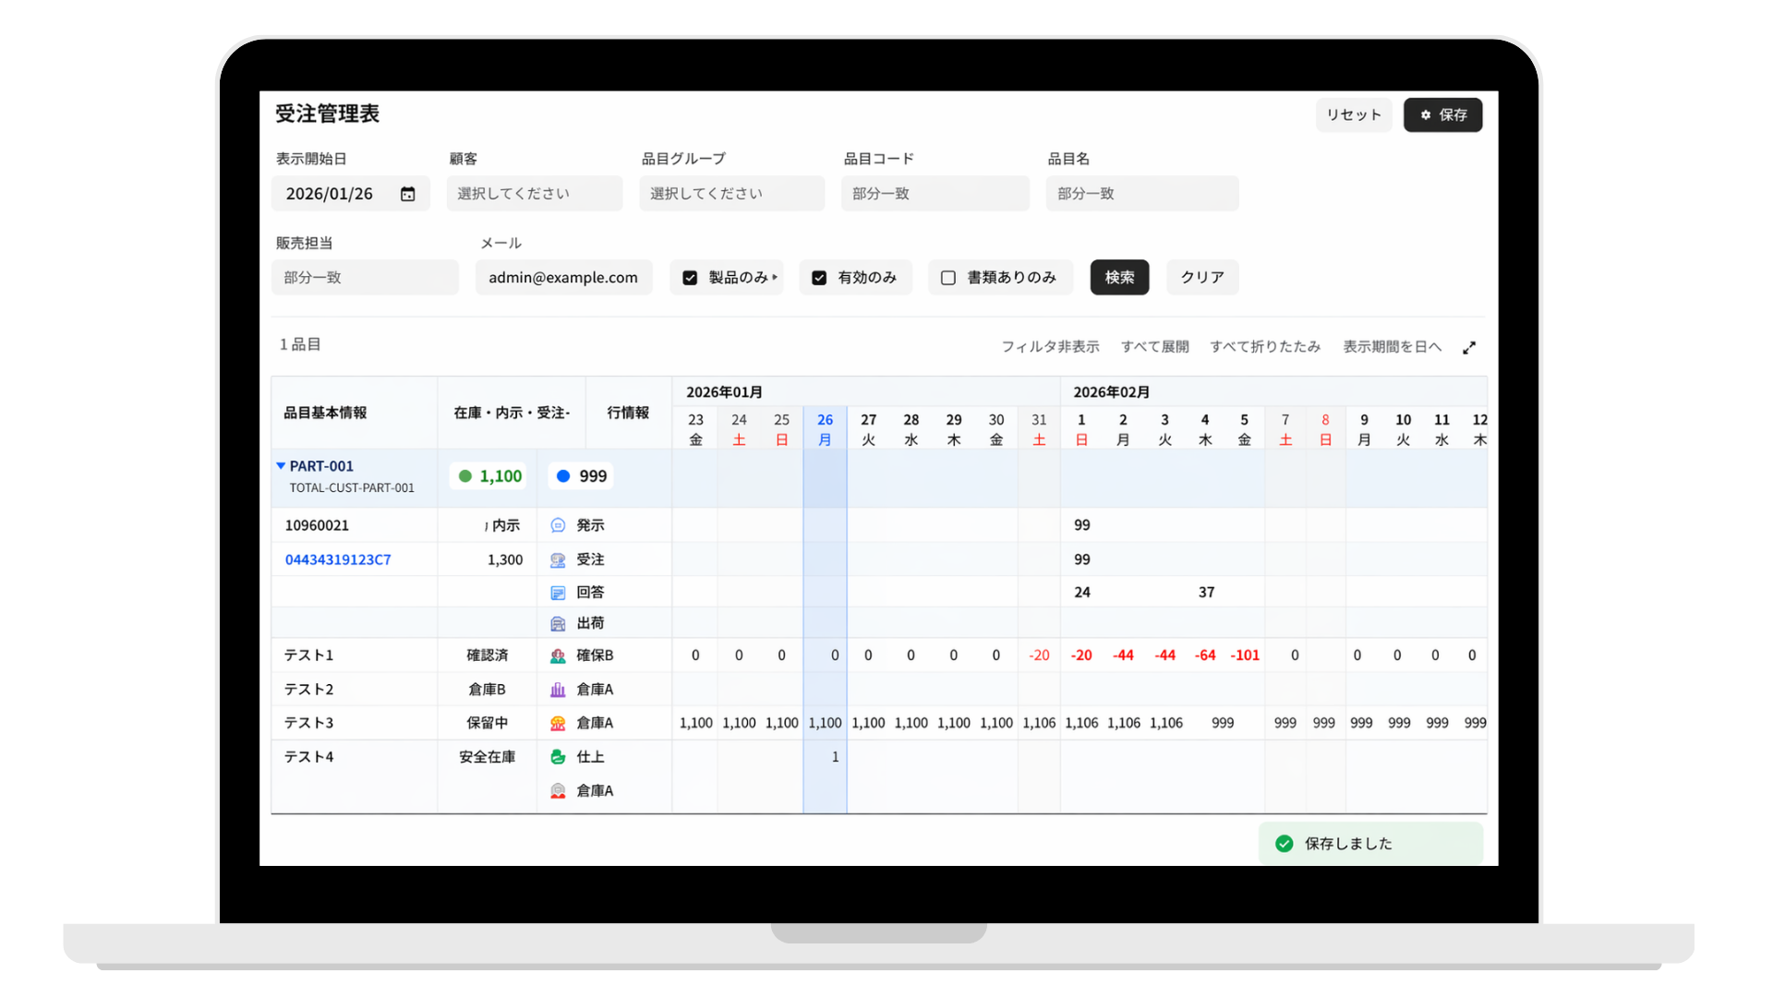Click the 回答 row icon
The width and height of the screenshot is (1773, 997).
coord(558,593)
